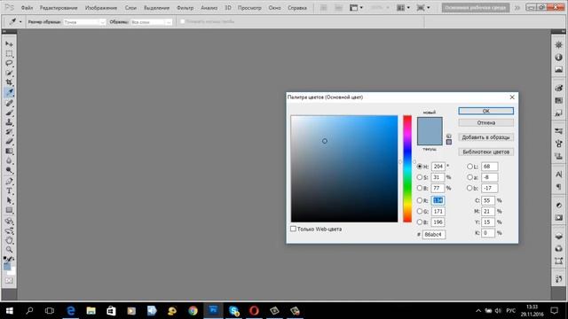Select the L (lightness) radio button

click(x=469, y=167)
